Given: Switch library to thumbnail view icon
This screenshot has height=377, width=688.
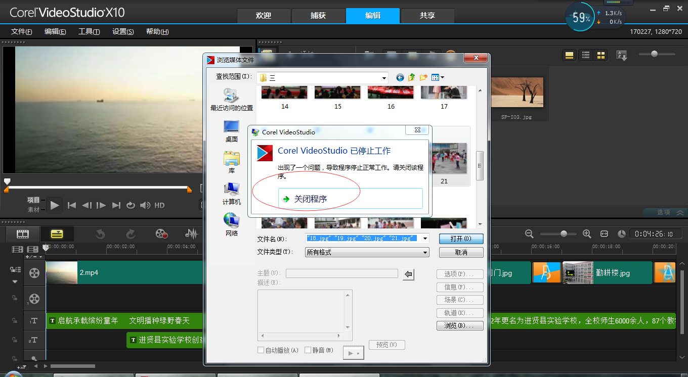Looking at the screenshot, I should 601,55.
